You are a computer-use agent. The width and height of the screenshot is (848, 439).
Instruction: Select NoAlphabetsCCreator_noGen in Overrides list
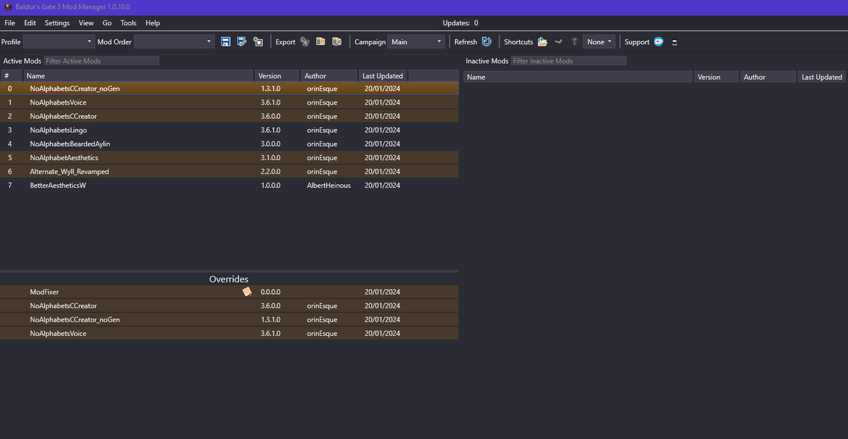click(x=229, y=319)
